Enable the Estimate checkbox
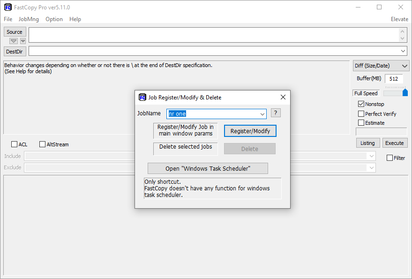 361,123
